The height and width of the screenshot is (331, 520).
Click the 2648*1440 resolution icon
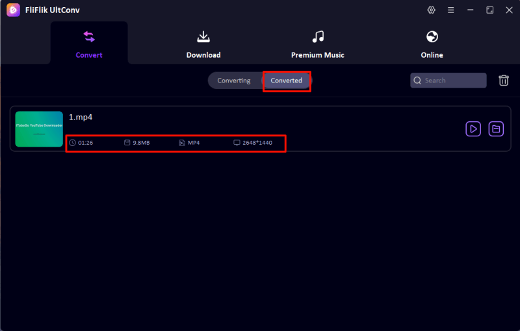pyautogui.click(x=237, y=142)
